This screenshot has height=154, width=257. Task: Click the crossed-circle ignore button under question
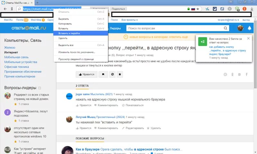(112, 74)
